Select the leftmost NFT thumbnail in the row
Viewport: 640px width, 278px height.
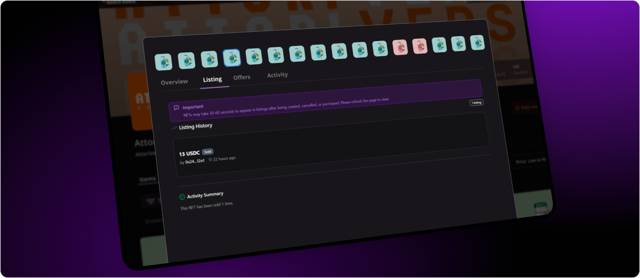(x=163, y=62)
